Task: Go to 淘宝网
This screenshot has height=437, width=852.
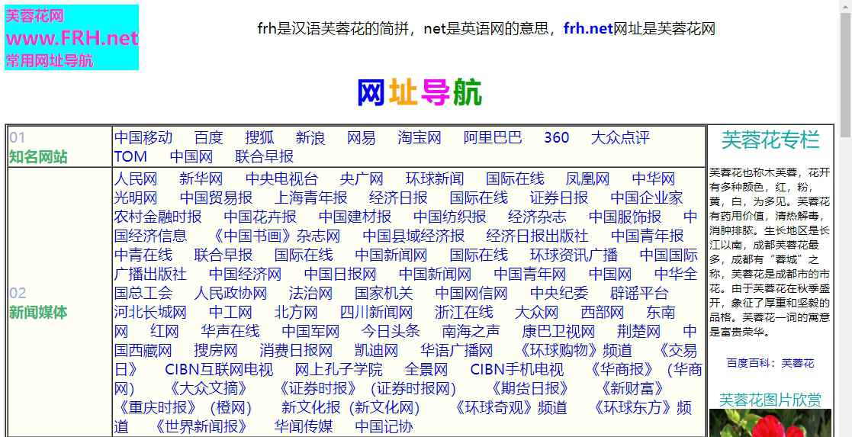Action: tap(419, 137)
